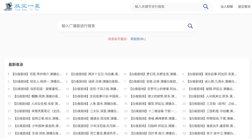Open entry 10 逆局.千羽之城
The width and height of the screenshot is (252, 139).
point(95,89)
